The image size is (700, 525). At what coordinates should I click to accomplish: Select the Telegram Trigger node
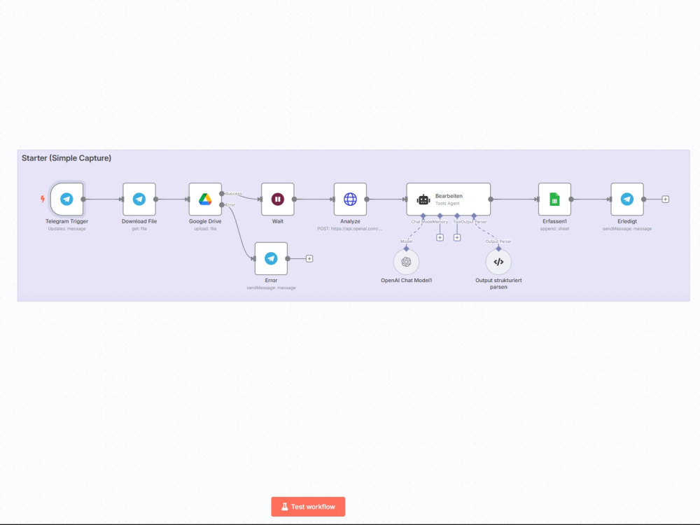tap(66, 199)
